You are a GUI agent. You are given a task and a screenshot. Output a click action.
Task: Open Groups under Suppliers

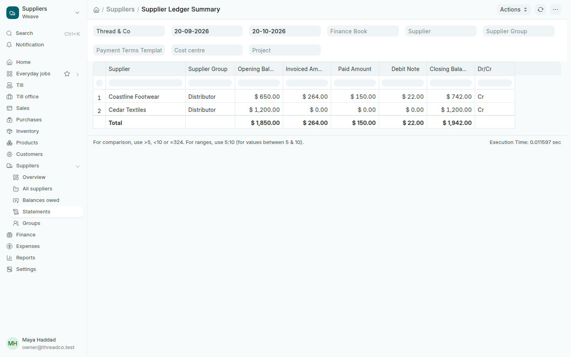46,223
